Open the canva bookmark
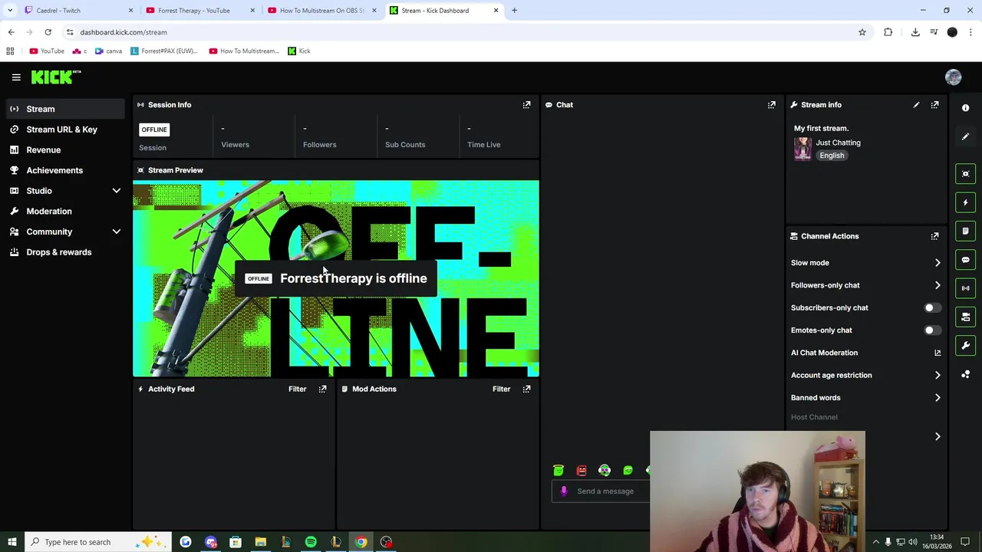The image size is (982, 552). click(108, 51)
